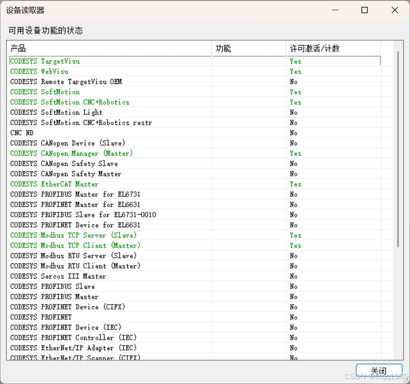This screenshot has height=384, width=410.
Task: Select the CODESYS PROFIBUS Slave row
Action: 195,286
